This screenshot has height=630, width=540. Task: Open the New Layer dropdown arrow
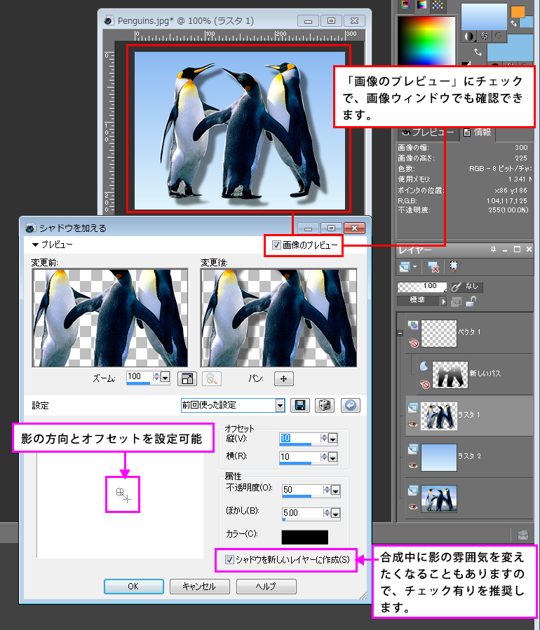tap(414, 267)
